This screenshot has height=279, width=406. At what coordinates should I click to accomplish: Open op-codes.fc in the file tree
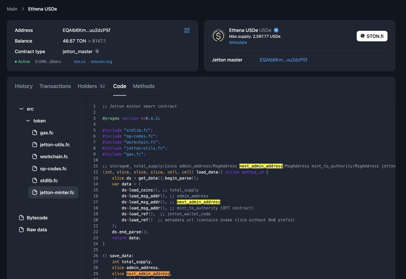(53, 169)
